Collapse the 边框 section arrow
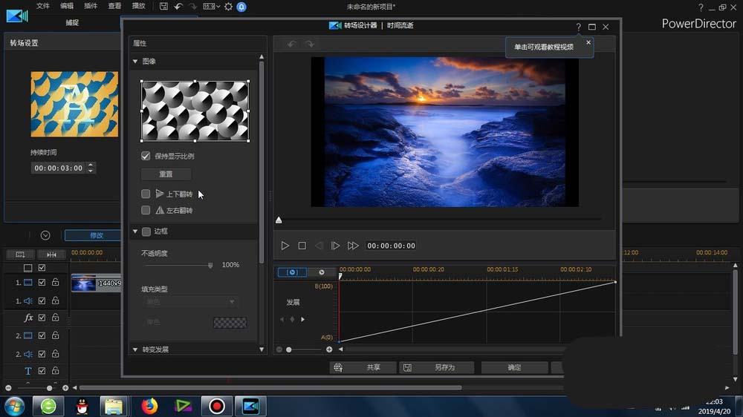 (x=135, y=232)
